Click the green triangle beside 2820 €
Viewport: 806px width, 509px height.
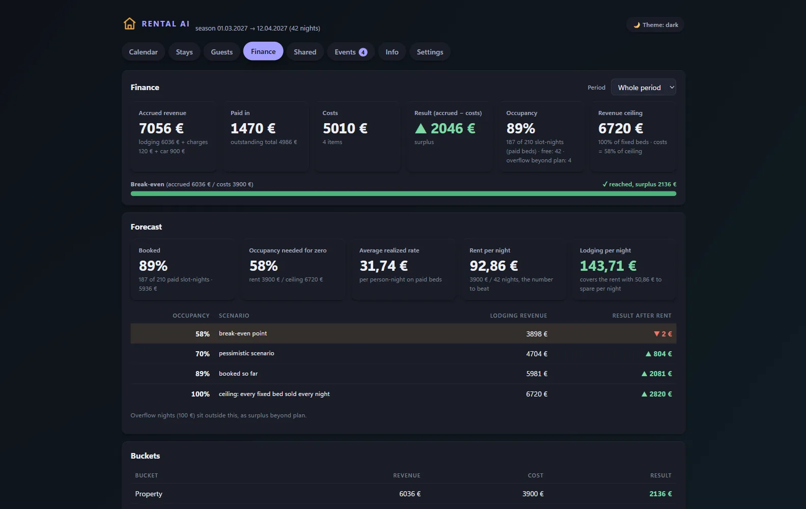tap(644, 394)
